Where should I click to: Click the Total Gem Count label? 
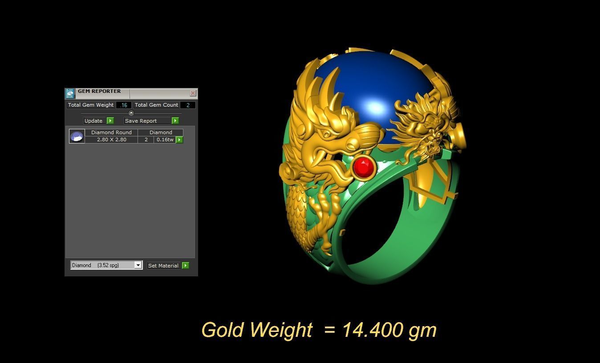pos(156,105)
